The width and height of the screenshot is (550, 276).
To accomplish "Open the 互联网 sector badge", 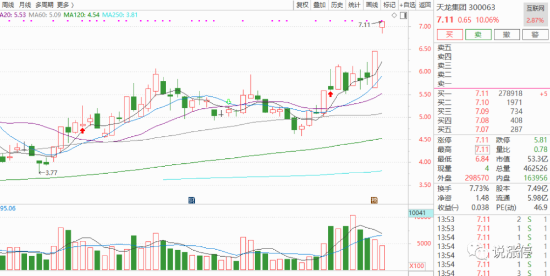I will tap(536, 14).
